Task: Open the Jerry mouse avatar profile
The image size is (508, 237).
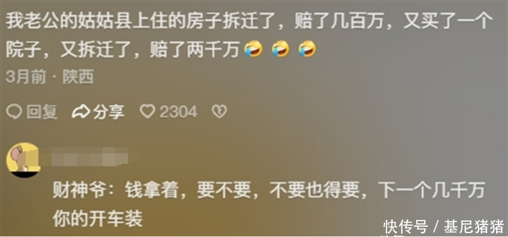Action: pyautogui.click(x=23, y=160)
